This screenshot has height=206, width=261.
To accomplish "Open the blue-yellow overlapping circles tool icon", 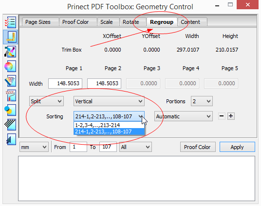I will (10, 110).
